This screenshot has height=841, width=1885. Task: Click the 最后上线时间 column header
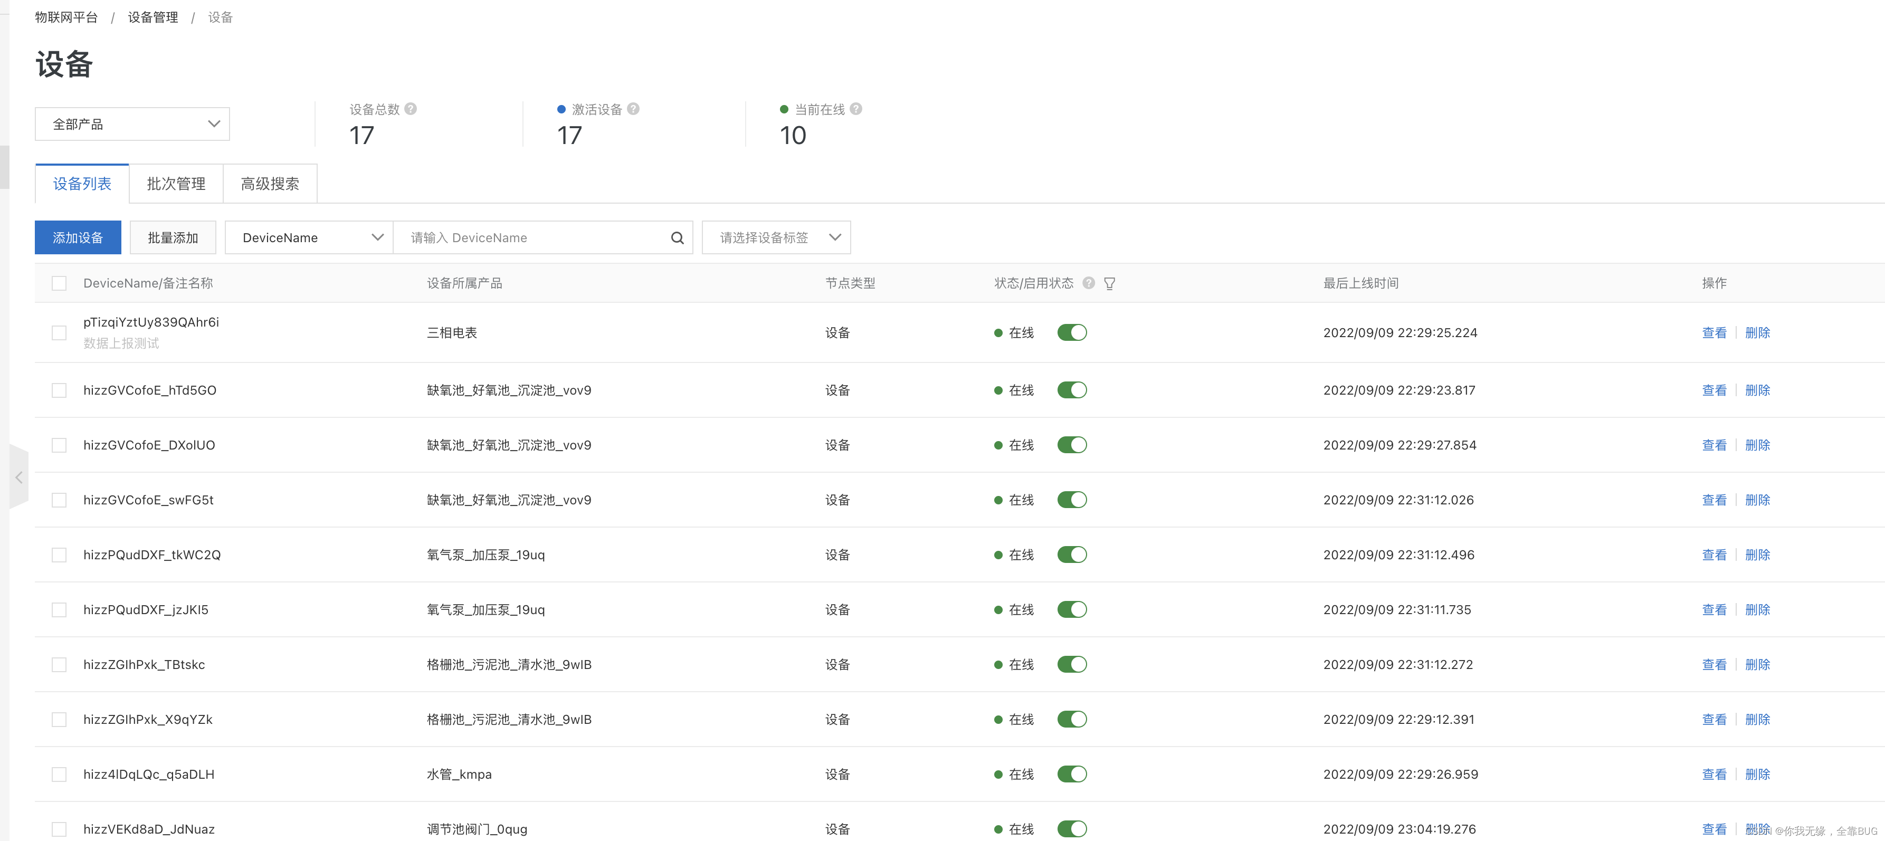(x=1360, y=283)
